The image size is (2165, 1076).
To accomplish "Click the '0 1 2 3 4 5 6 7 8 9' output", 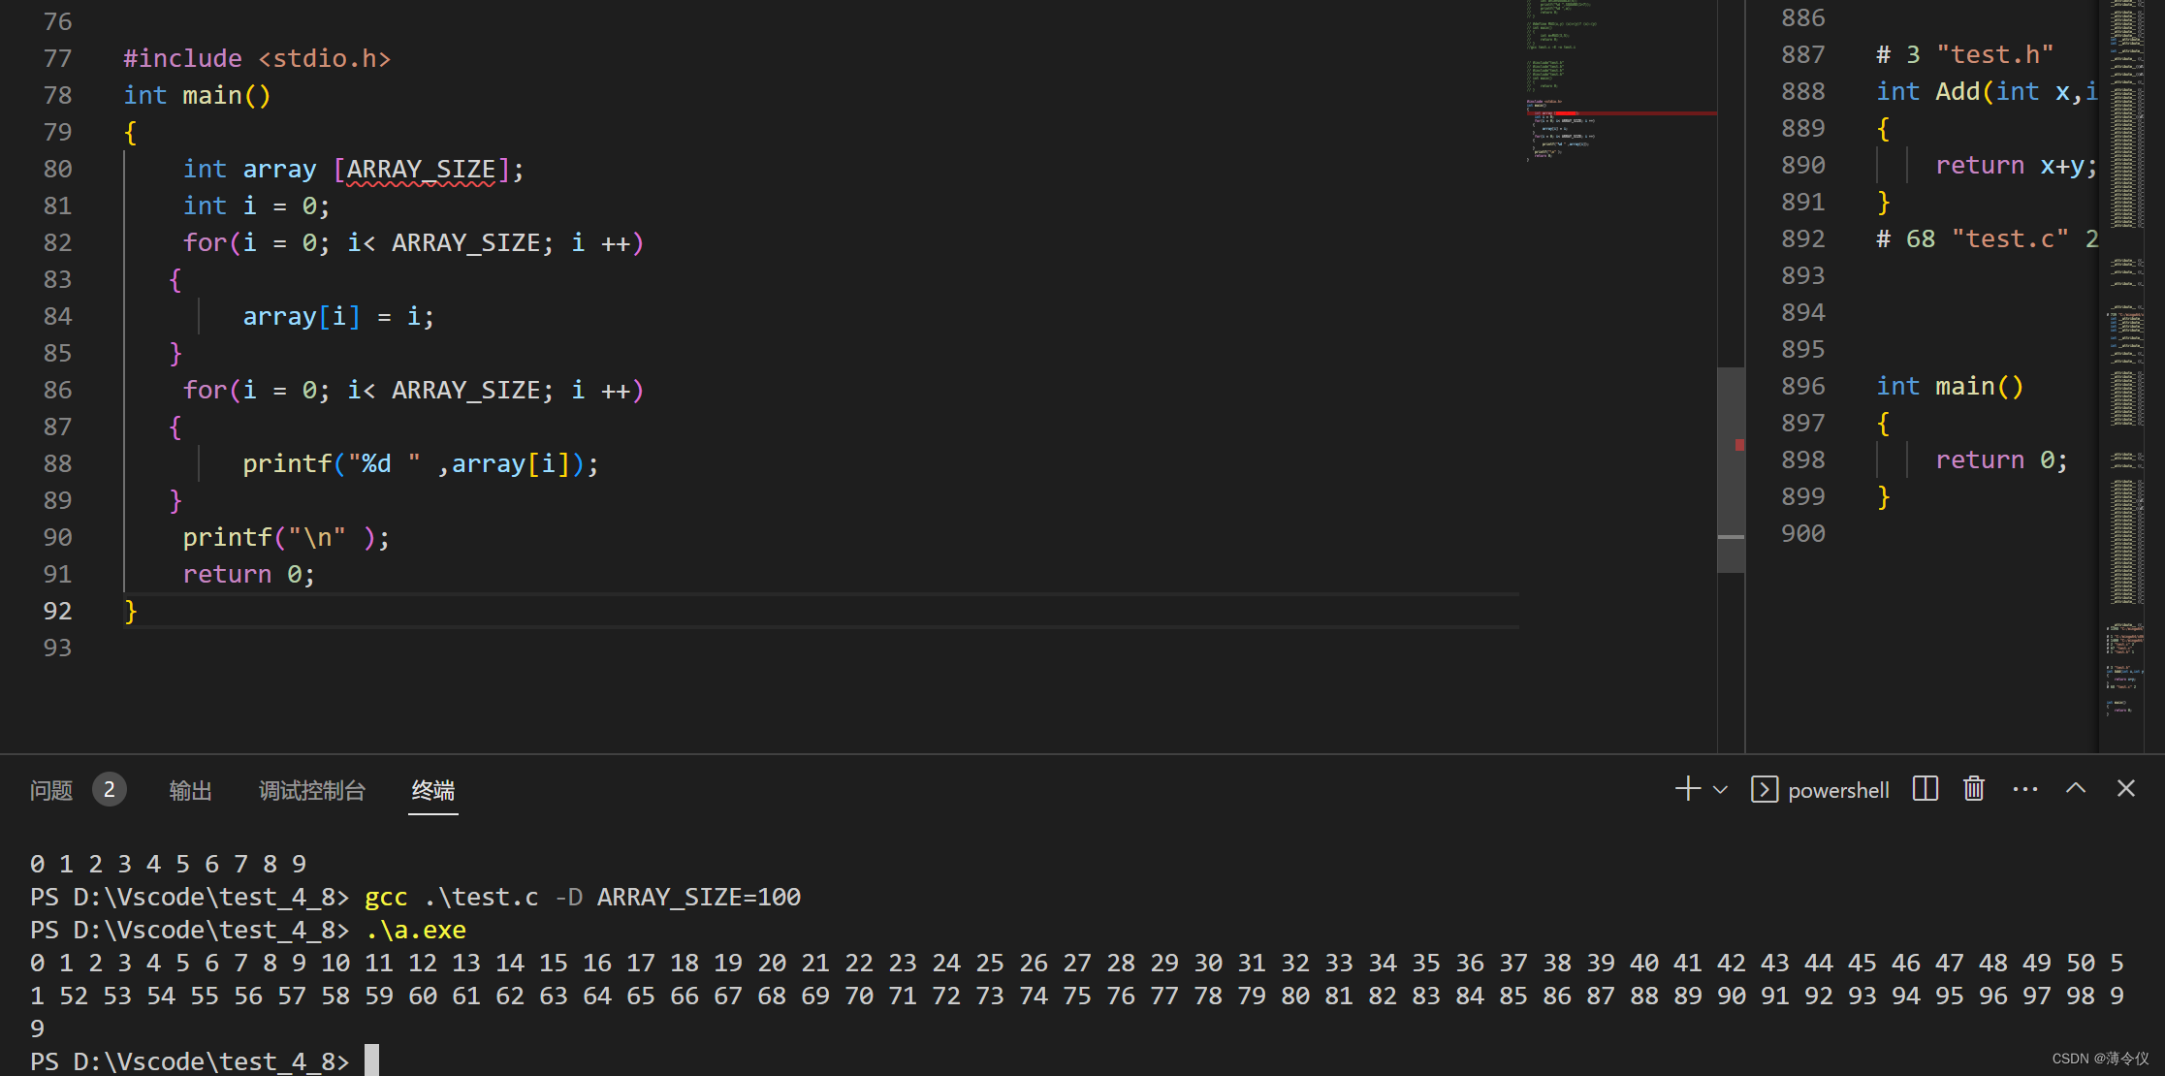I will 168,865.
